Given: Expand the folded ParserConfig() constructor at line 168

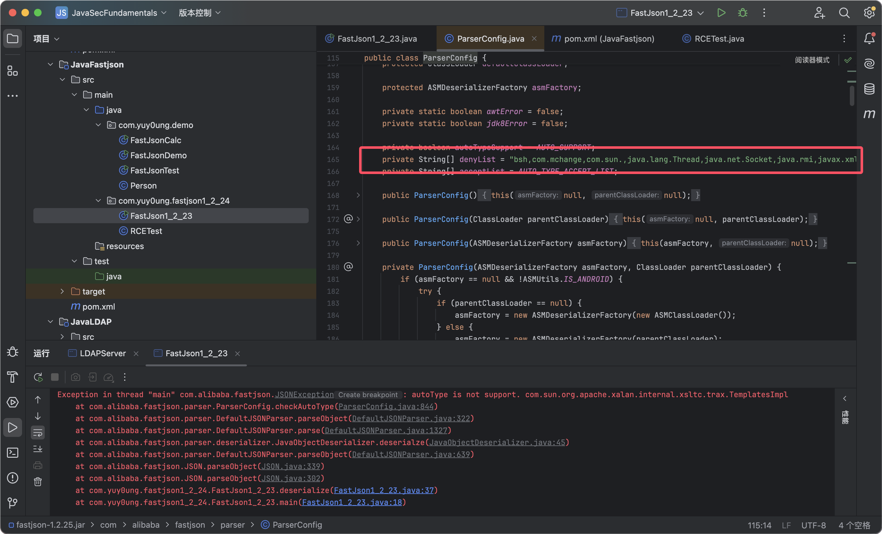Looking at the screenshot, I should pyautogui.click(x=358, y=195).
